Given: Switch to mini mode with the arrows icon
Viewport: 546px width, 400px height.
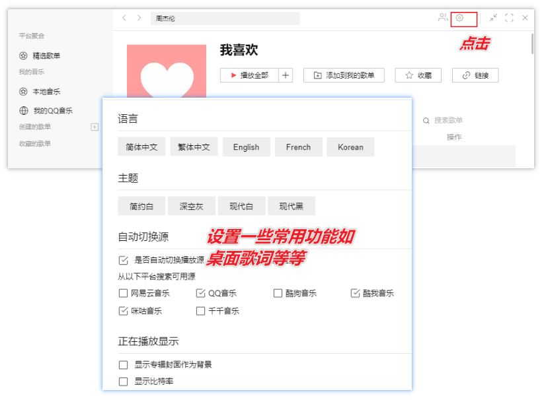Looking at the screenshot, I should [494, 19].
